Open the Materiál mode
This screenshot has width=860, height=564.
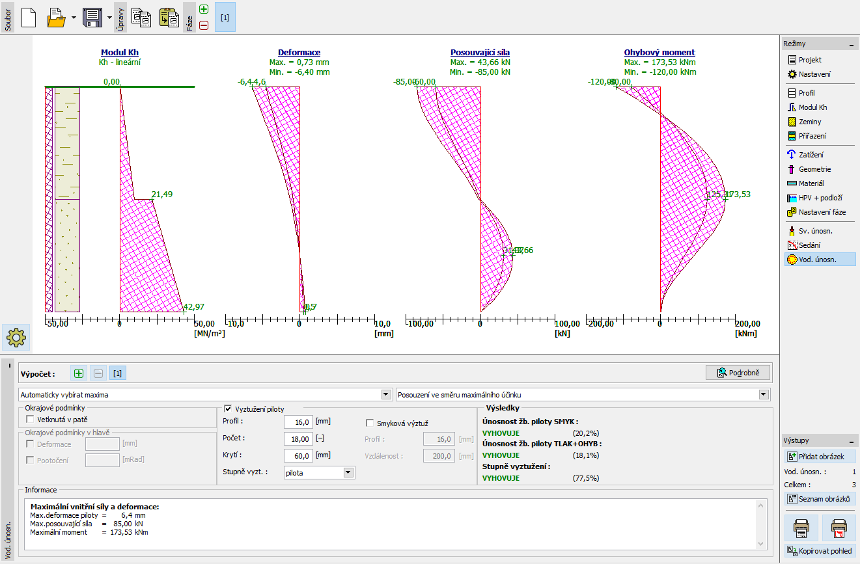coord(819,183)
